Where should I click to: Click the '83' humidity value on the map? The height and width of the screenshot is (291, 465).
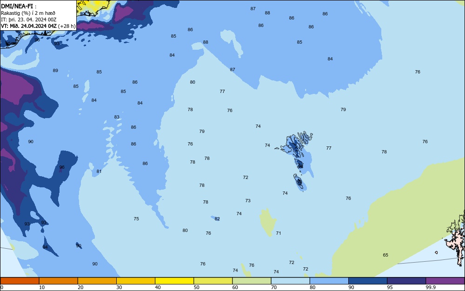point(117,117)
